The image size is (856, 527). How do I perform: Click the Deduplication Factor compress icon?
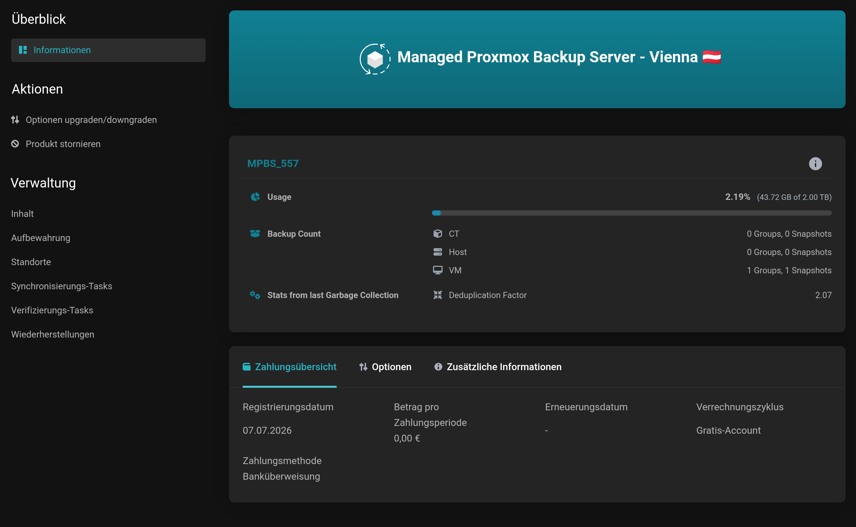click(x=437, y=295)
